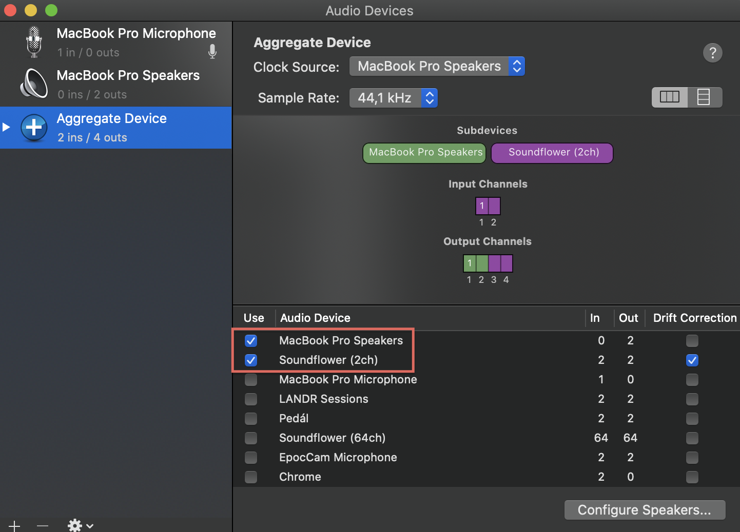Select the LANDR Sessions row name
The image size is (740, 532).
pos(324,399)
